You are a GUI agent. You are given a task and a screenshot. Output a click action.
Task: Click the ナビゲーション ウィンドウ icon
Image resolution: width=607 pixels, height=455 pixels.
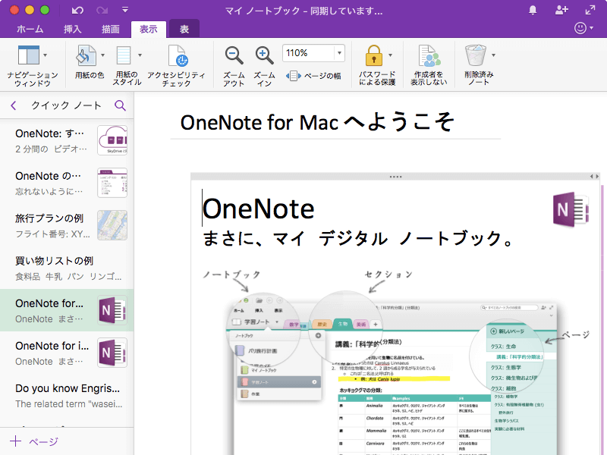tap(28, 55)
